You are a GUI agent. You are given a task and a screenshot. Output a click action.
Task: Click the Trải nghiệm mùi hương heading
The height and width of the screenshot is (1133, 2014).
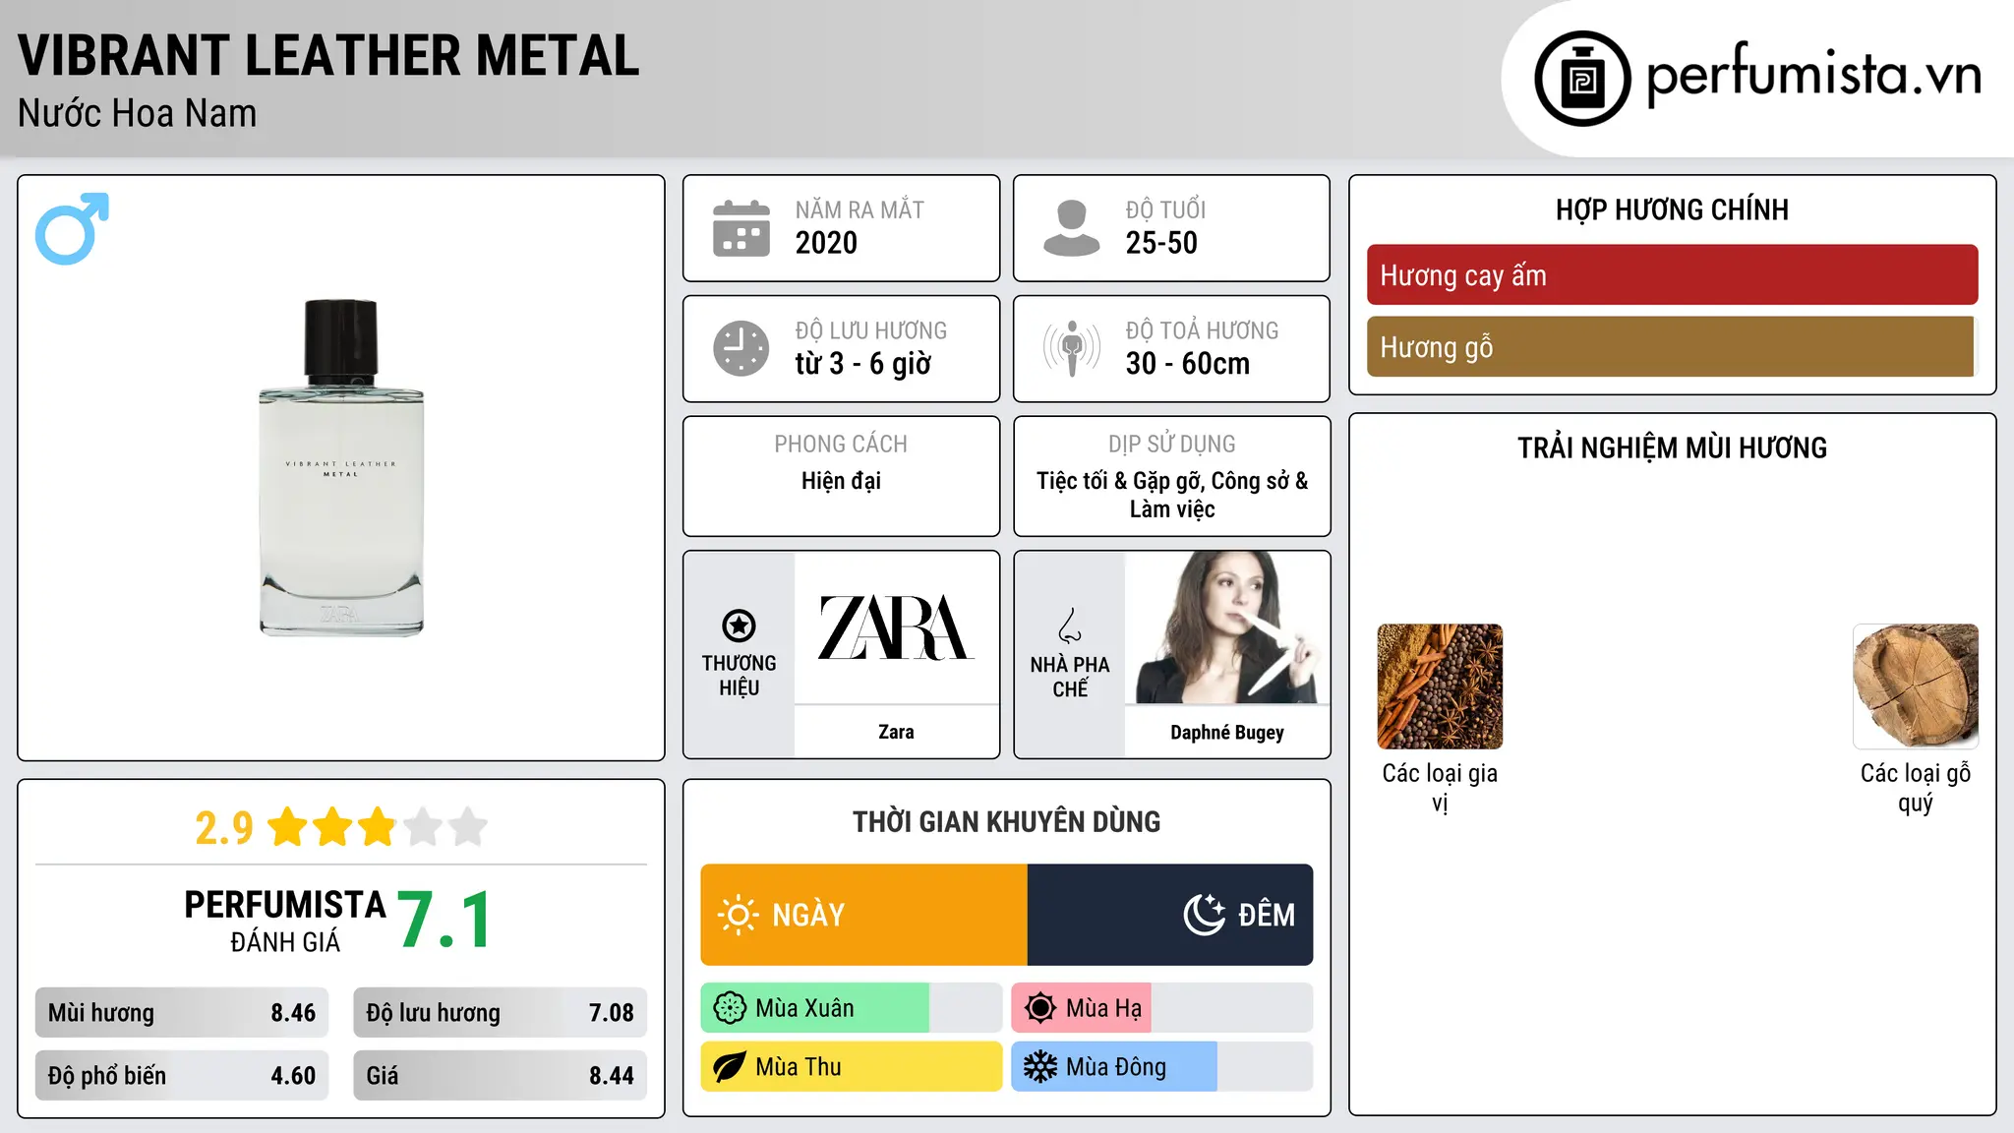(x=1672, y=448)
